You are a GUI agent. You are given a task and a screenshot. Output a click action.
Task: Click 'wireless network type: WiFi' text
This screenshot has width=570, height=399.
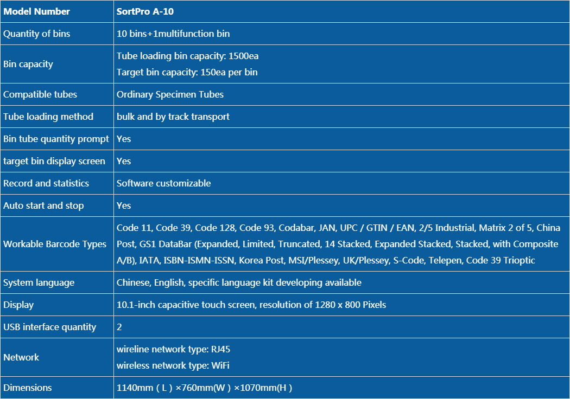click(173, 365)
